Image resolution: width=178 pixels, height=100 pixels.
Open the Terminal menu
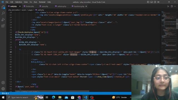click(42, 2)
